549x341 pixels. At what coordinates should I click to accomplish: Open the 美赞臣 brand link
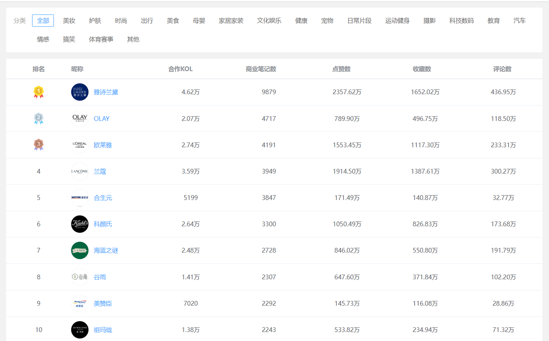[103, 303]
